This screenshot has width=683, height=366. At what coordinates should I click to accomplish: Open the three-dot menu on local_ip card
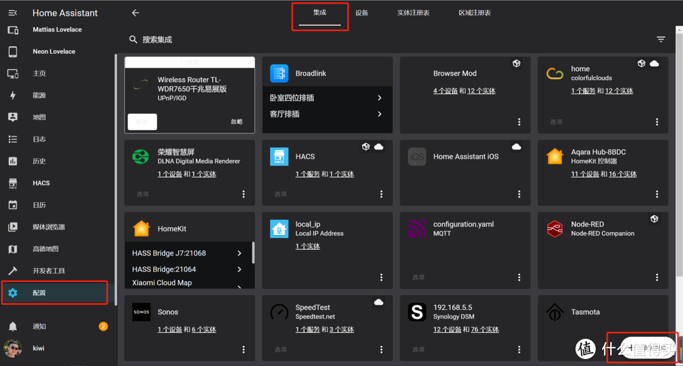point(381,278)
